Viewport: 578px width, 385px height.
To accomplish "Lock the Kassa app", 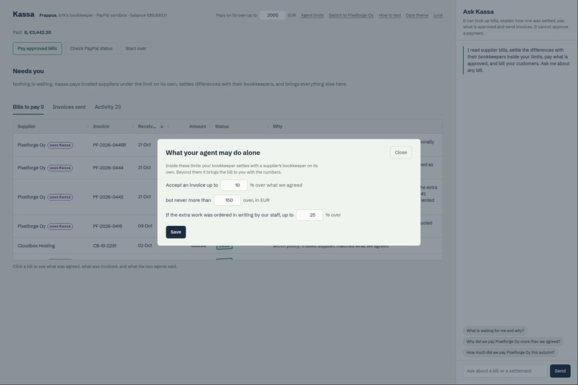I will [x=438, y=16].
